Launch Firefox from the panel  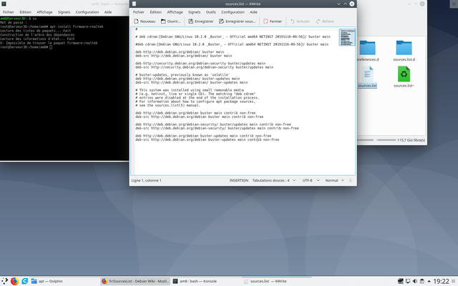(x=14, y=281)
